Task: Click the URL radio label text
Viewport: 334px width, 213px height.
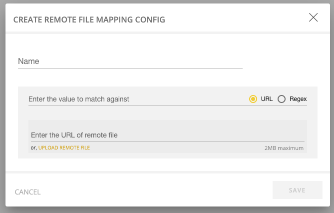Action: (x=267, y=99)
